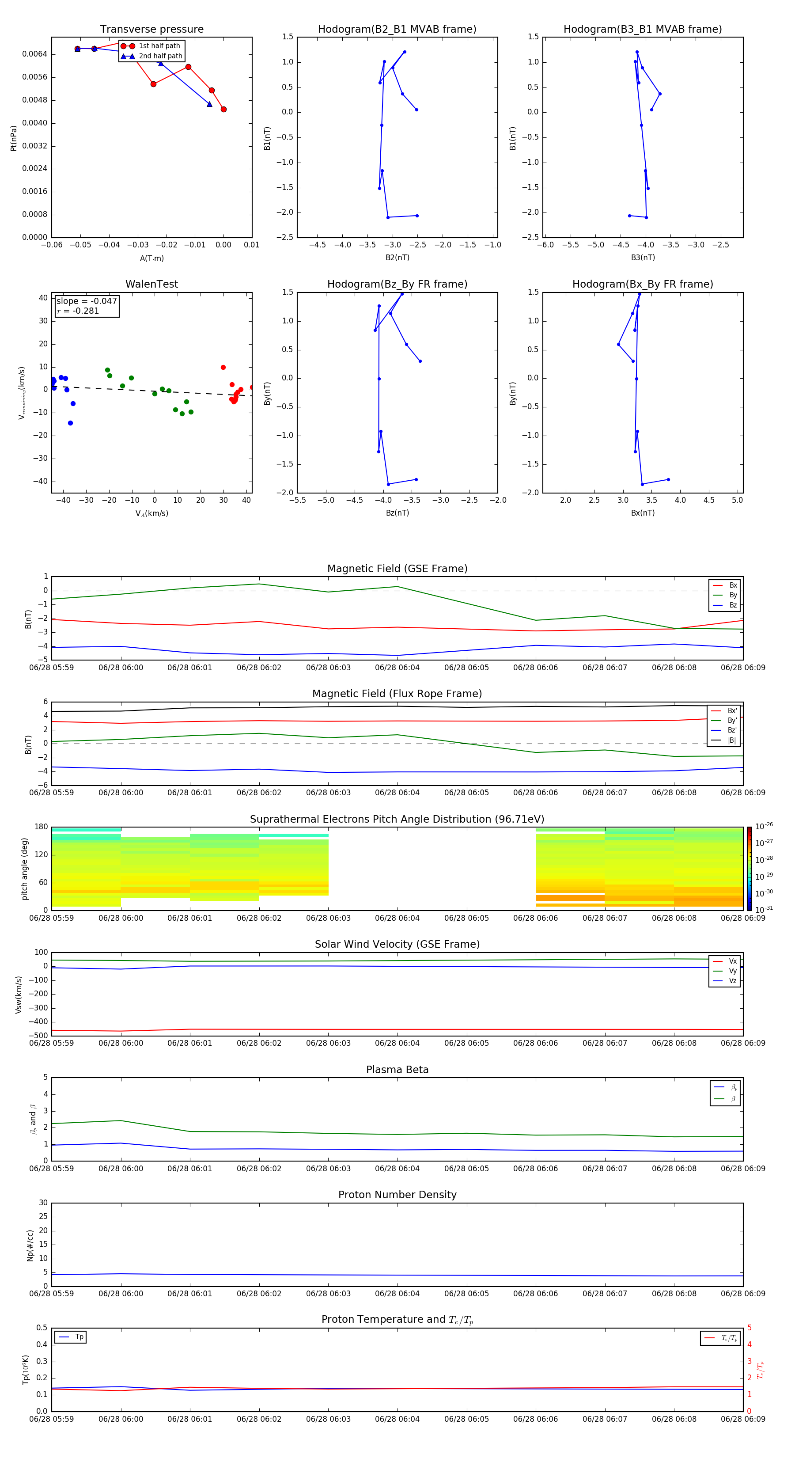
Task: Click the red Te/Tp right axis label
Action: coord(760,1370)
